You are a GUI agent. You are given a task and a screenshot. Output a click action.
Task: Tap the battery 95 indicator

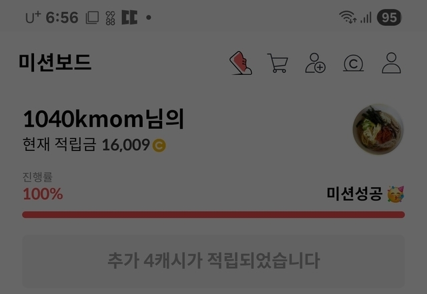point(389,17)
